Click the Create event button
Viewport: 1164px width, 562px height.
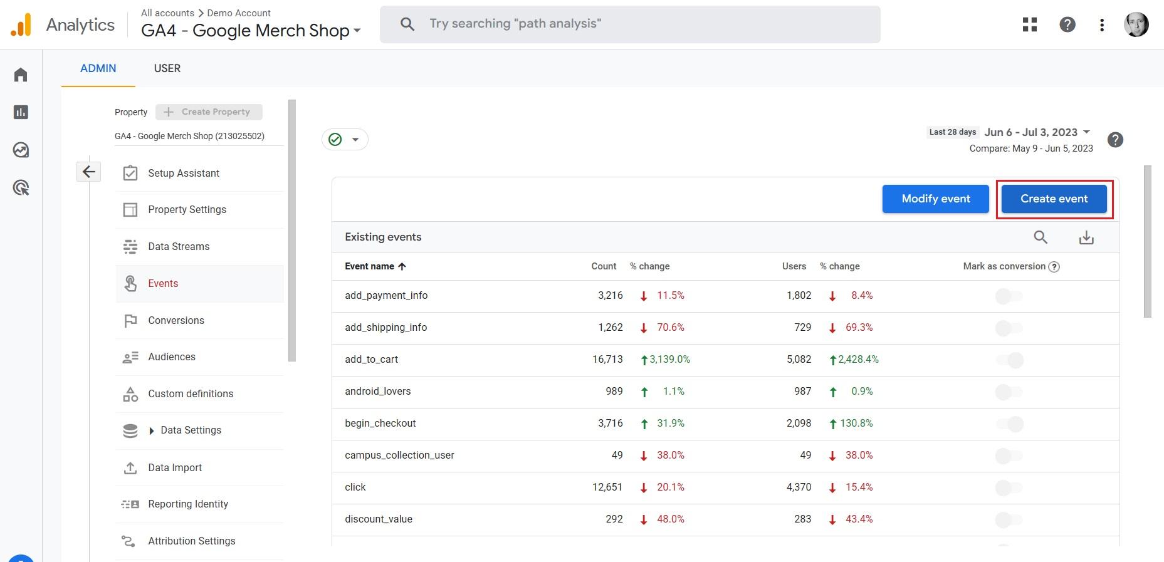coord(1054,199)
